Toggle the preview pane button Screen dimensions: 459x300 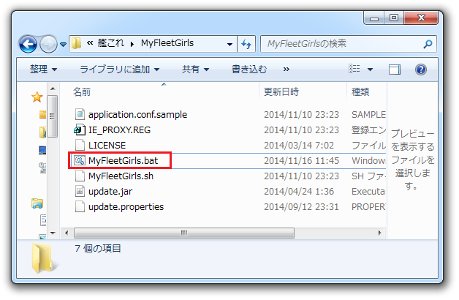[x=395, y=70]
